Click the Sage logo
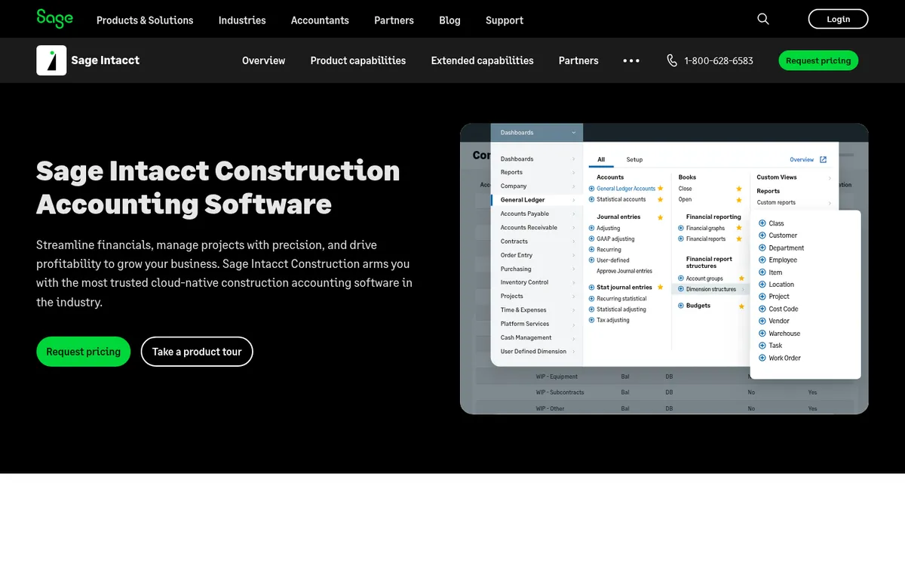905x566 pixels. point(54,18)
